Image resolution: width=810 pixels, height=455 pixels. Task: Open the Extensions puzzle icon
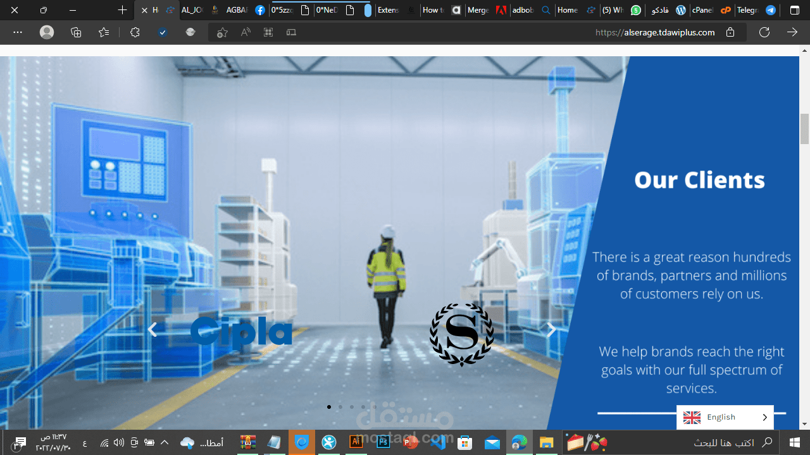point(135,32)
